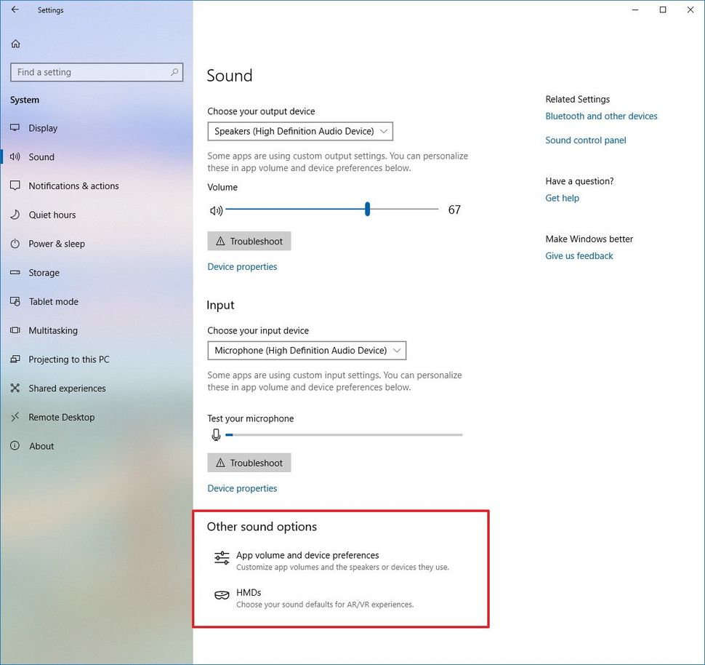The width and height of the screenshot is (705, 665).
Task: Click the App volume mixer icon
Action: (221, 557)
